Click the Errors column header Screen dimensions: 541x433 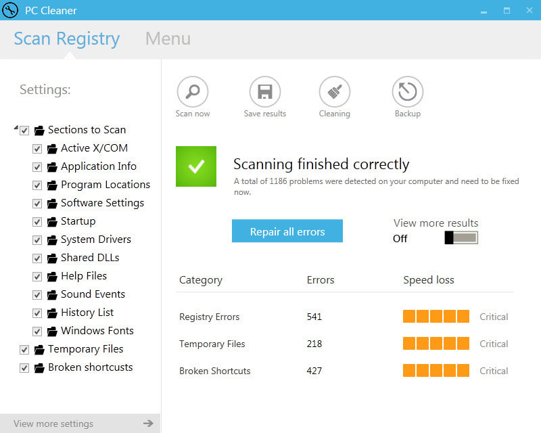[x=321, y=279]
